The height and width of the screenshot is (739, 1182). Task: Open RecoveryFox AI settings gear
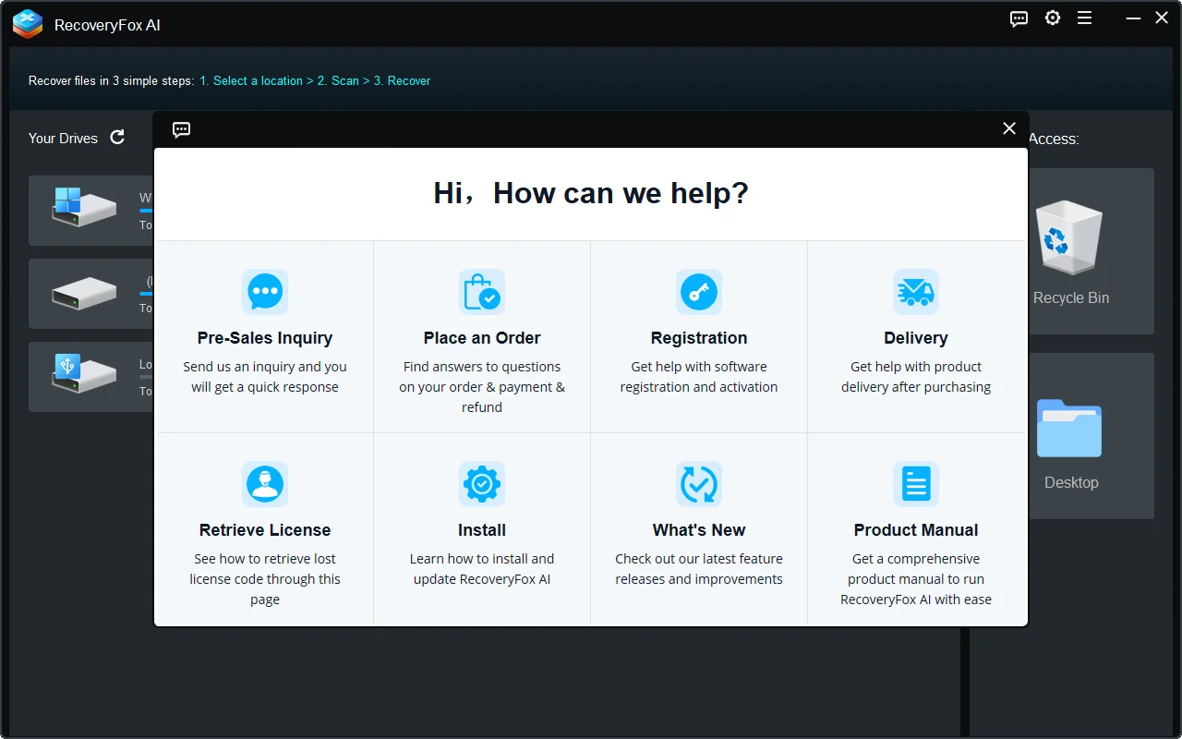point(1053,18)
